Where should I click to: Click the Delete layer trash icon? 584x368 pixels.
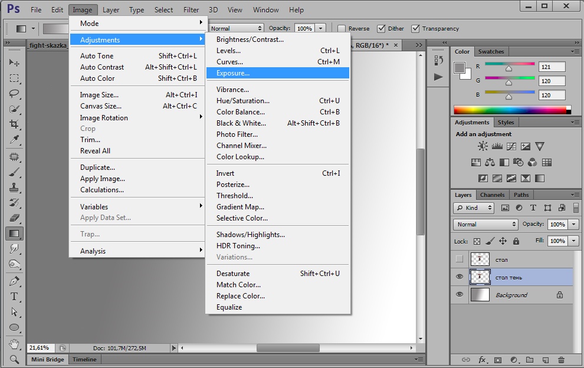tap(561, 360)
